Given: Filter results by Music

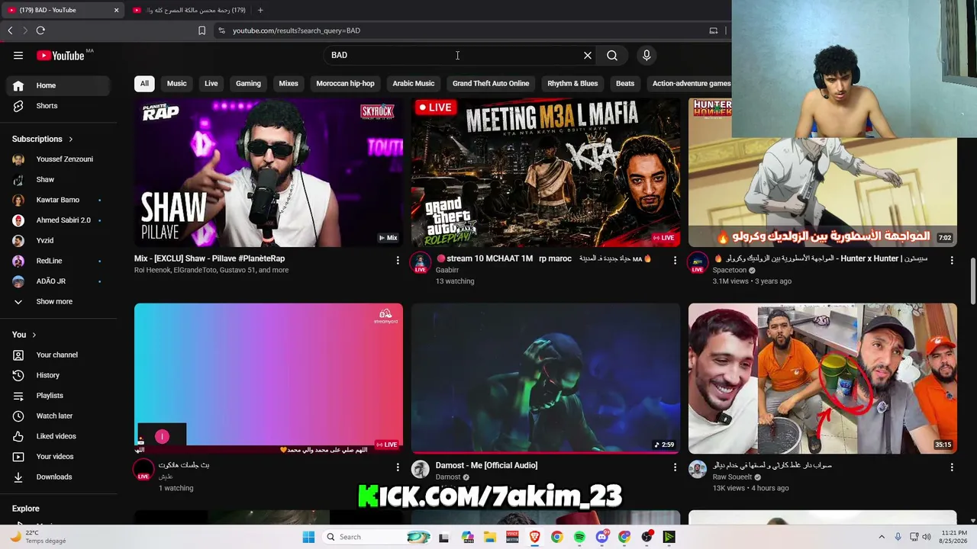Looking at the screenshot, I should 176,83.
